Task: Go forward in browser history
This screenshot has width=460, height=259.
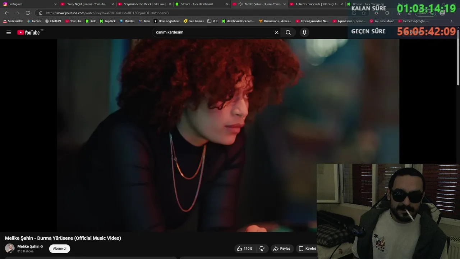Action: 17,13
